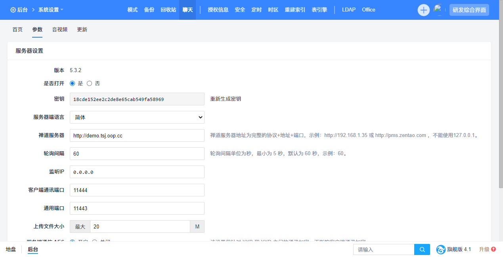Open the 备份 menu item
This screenshot has height=257, width=503.
coord(149,10)
